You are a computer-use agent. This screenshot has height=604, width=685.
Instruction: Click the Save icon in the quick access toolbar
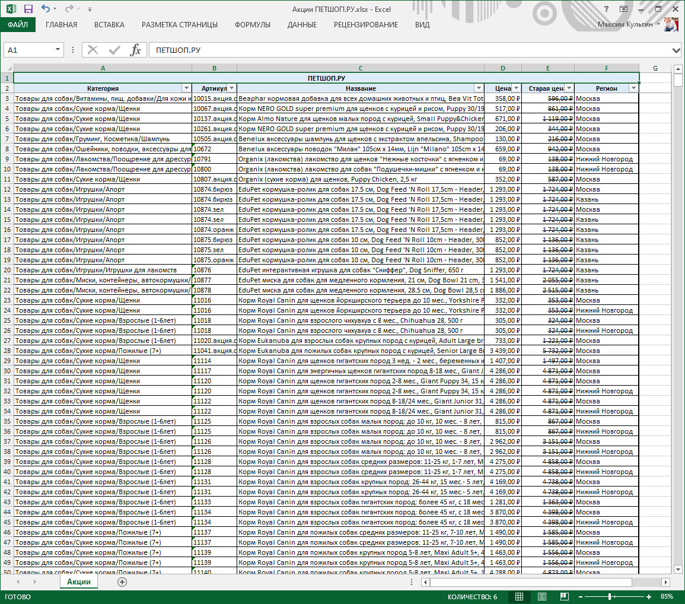click(28, 9)
